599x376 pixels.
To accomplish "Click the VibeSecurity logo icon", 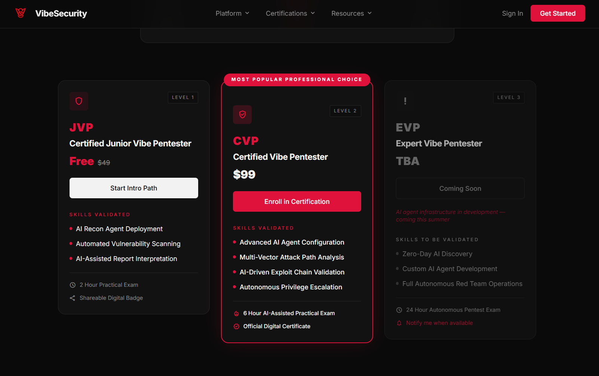I will point(20,13).
